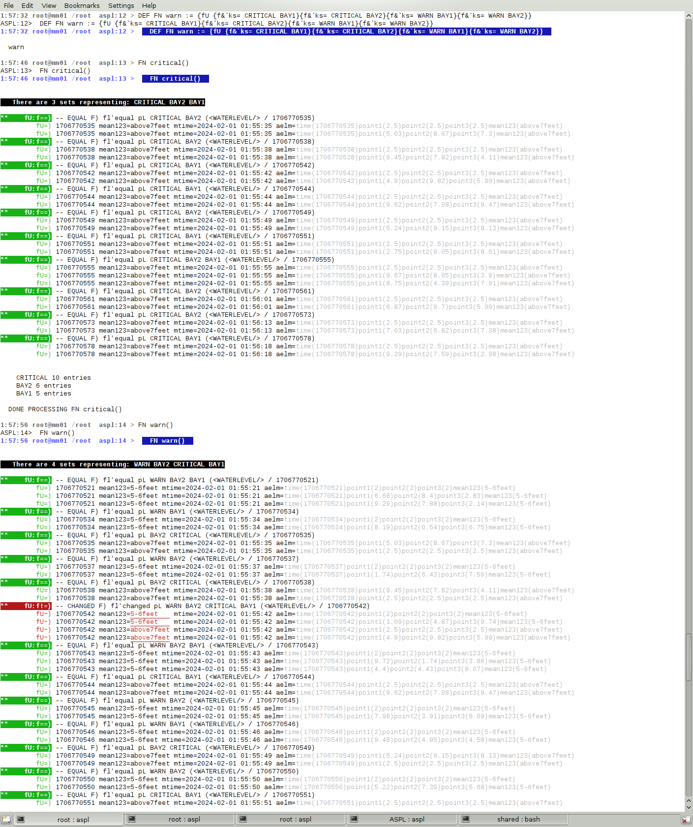693x827 pixels.
Task: Click the terminal icon on the first root : aspl tab
Action: tap(21, 819)
